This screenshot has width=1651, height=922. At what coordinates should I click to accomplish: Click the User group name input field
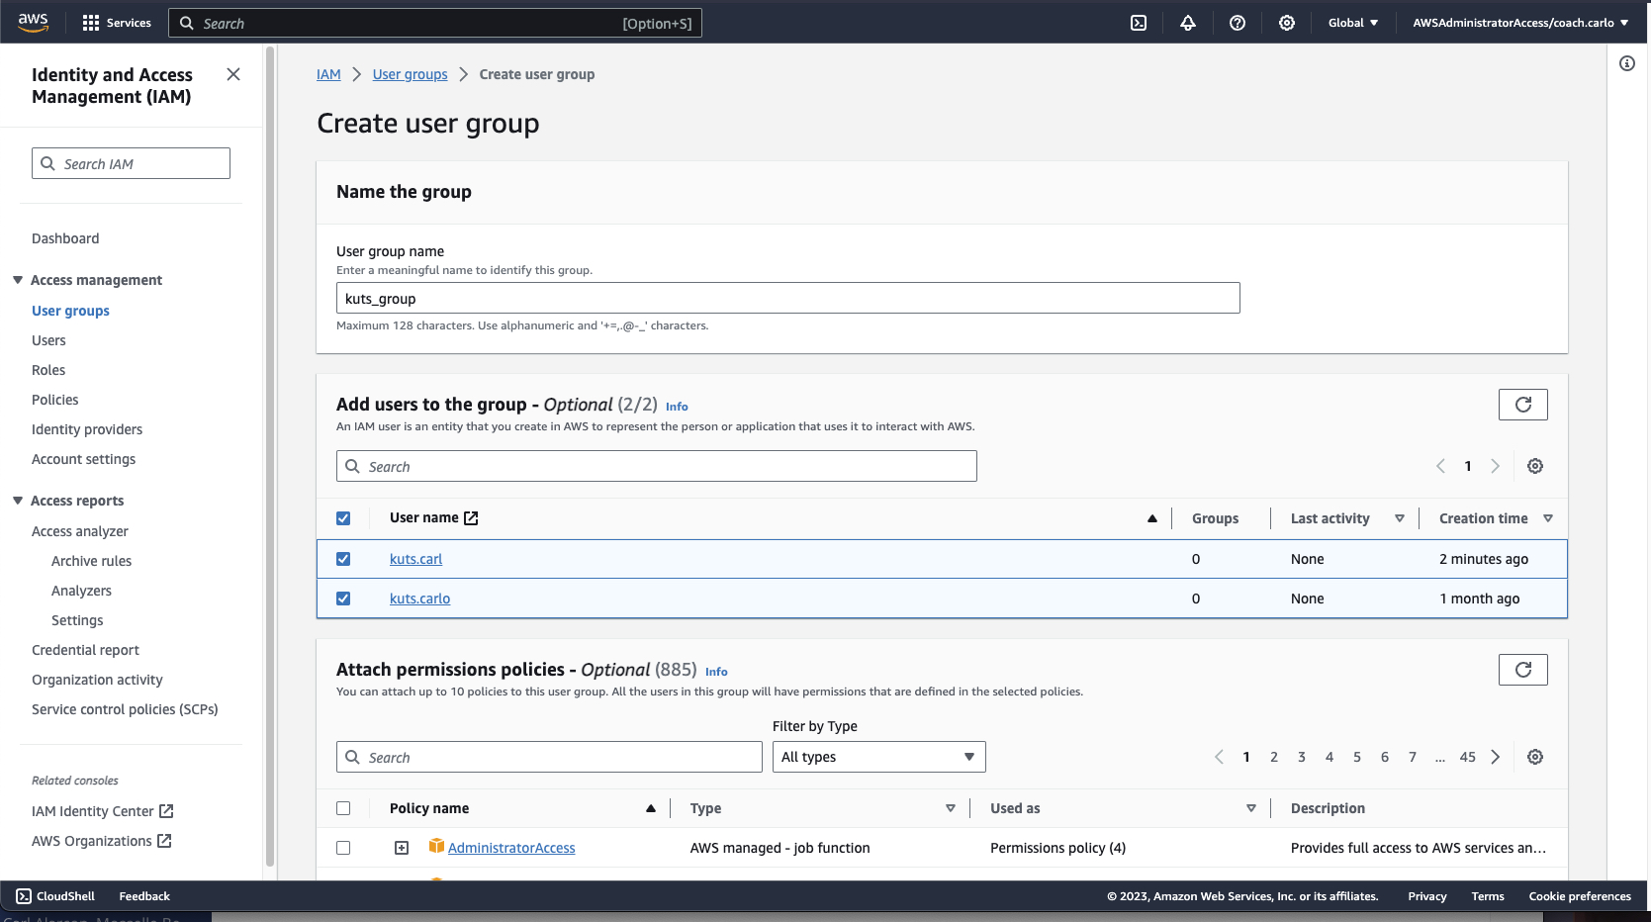(x=787, y=299)
